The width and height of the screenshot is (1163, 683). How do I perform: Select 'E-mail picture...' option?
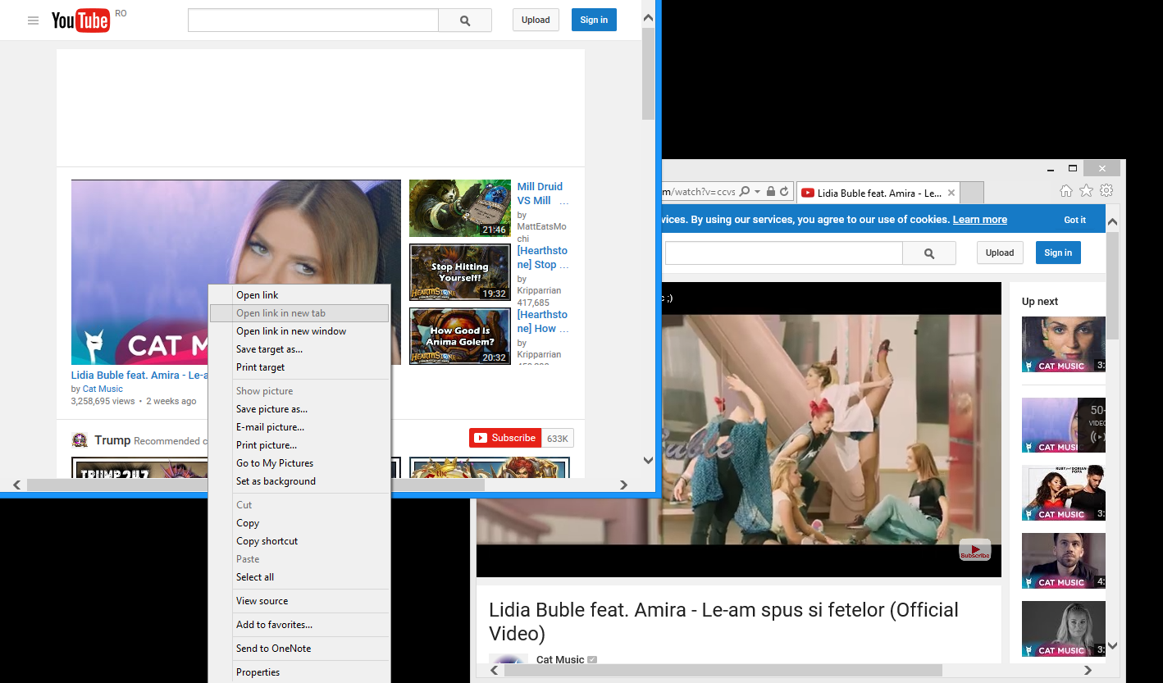pos(299,427)
